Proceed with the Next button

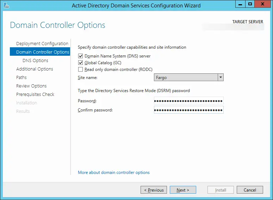click(183, 190)
